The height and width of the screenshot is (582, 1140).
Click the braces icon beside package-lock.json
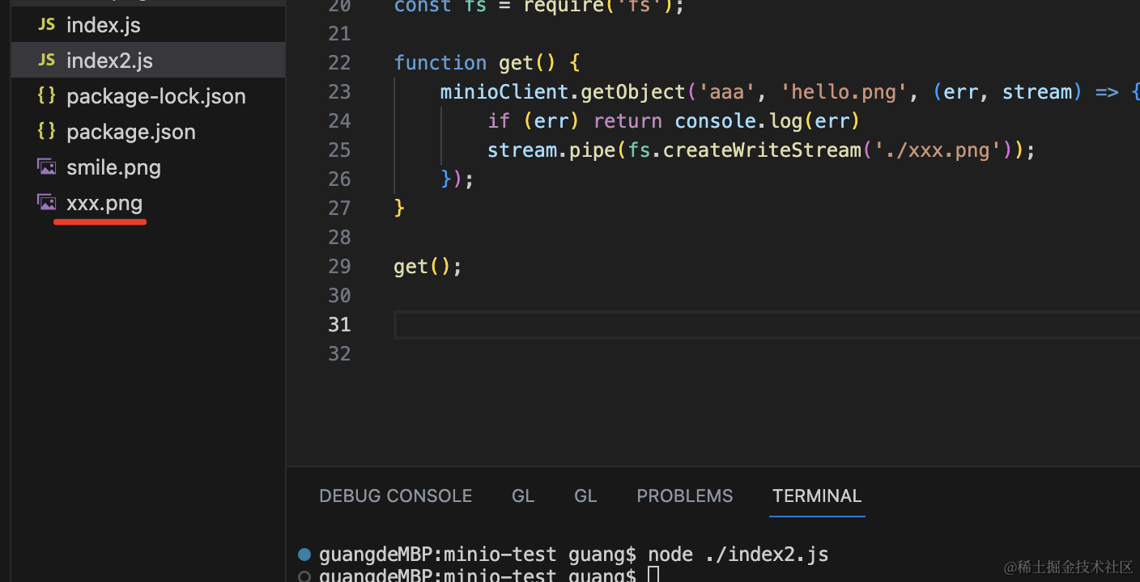(x=47, y=96)
